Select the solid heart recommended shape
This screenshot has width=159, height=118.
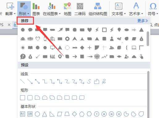point(90,30)
